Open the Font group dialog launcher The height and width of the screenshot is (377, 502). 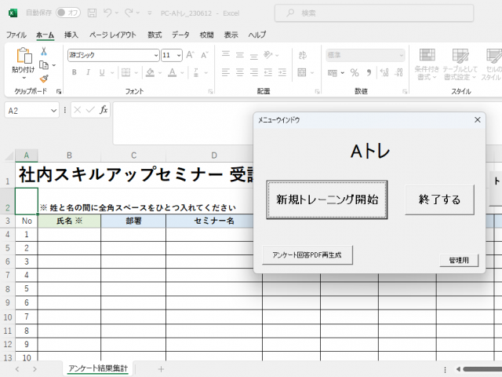(x=211, y=92)
